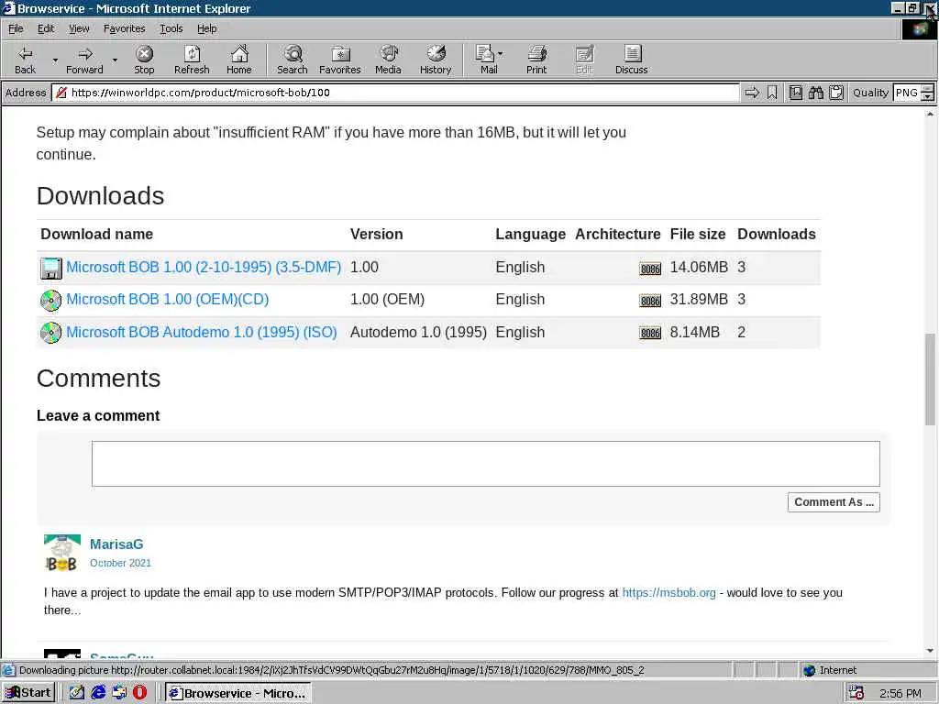939x704 pixels.
Task: Click the 8086 chip icon in the 8.14MB row
Action: coord(650,333)
